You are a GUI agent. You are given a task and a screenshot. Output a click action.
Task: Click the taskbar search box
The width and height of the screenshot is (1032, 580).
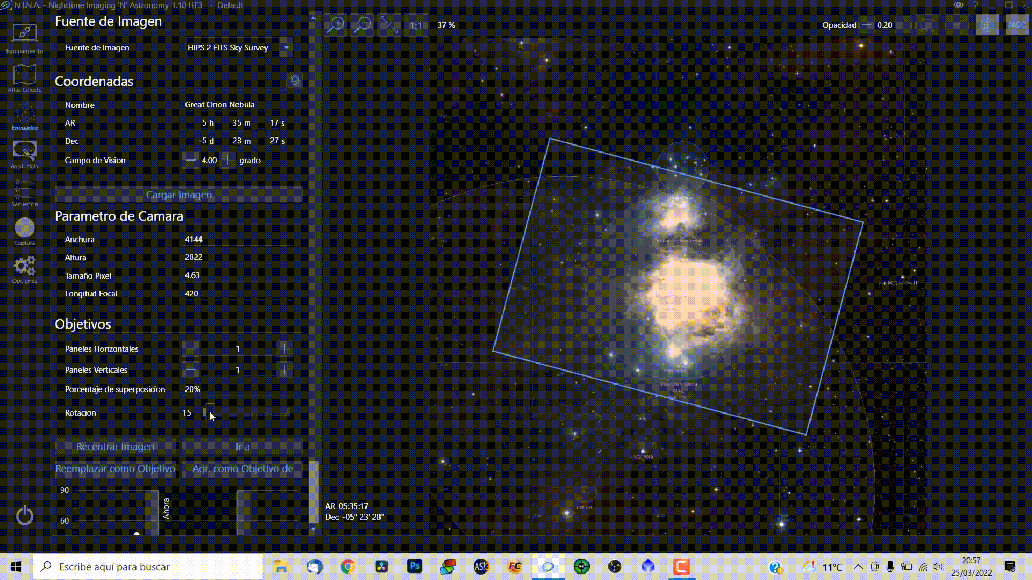pyautogui.click(x=148, y=567)
